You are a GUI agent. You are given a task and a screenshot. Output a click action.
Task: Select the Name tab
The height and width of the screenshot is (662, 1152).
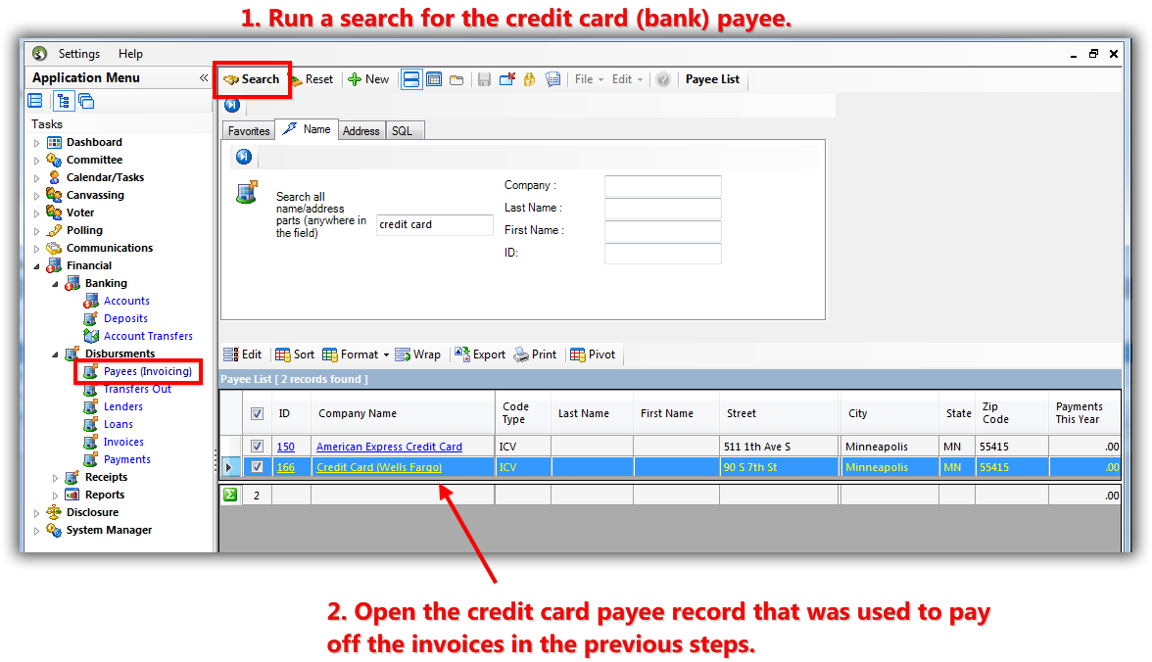308,129
